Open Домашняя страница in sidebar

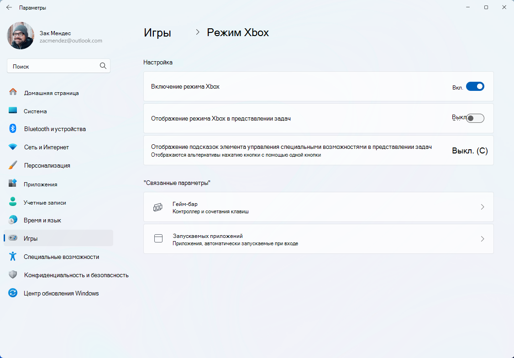(58, 93)
